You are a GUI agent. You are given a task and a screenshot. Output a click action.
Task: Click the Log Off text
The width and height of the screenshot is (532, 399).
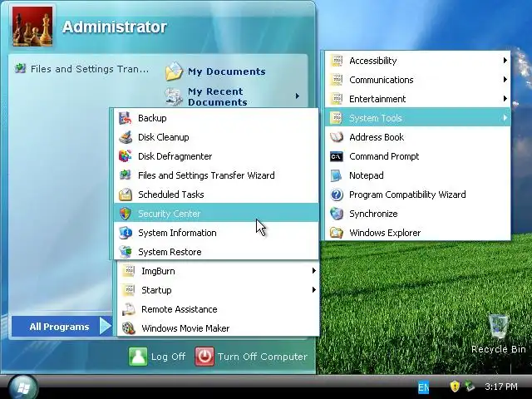pyautogui.click(x=168, y=357)
